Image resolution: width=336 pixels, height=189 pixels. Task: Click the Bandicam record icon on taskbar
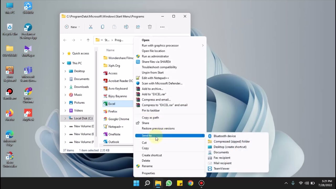click(201, 183)
